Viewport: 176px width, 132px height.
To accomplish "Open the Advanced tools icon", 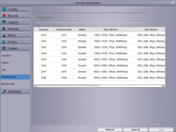I will 4,91.
